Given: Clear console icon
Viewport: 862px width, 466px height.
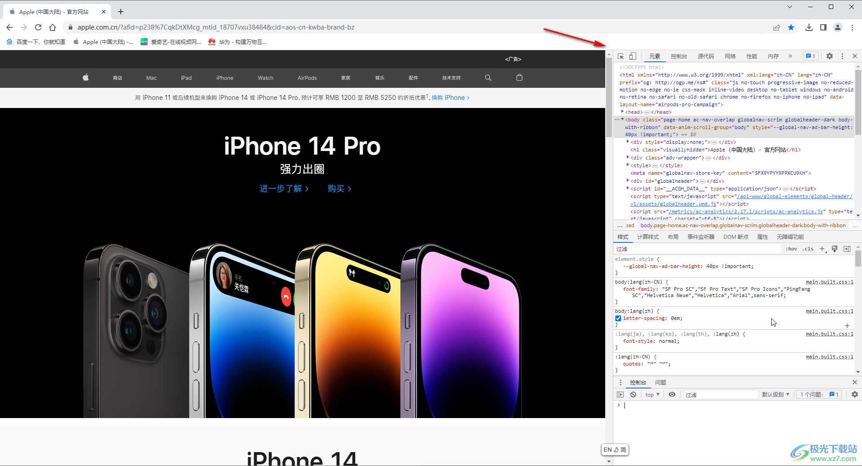Looking at the screenshot, I should pyautogui.click(x=633, y=394).
